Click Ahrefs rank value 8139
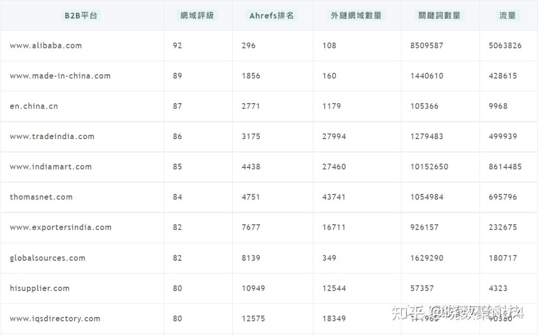Screen dimensions: 538x335 [251, 258]
